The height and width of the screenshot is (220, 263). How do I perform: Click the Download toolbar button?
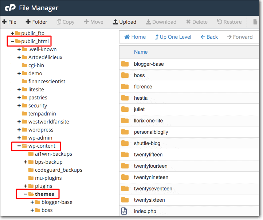tap(161, 22)
